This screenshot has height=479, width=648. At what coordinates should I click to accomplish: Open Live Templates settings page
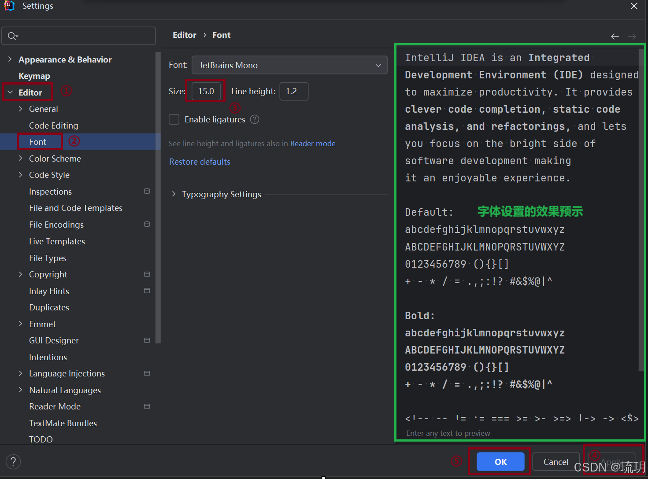click(57, 241)
